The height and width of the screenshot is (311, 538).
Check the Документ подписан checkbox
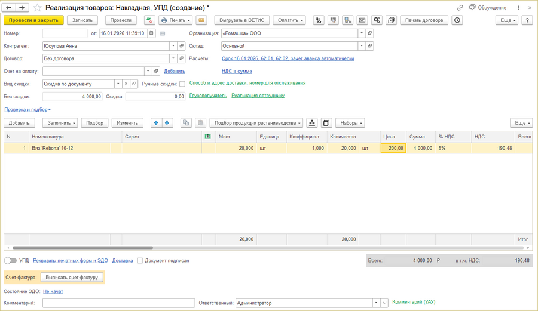140,261
